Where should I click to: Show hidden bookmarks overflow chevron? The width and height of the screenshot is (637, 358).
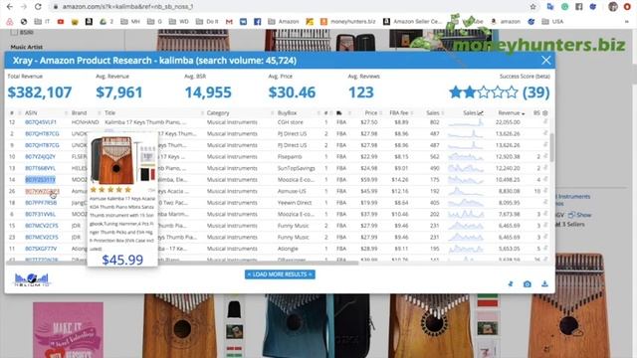click(626, 22)
